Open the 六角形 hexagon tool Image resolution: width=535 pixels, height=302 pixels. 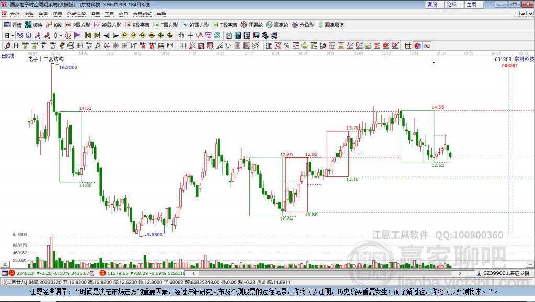(303, 25)
